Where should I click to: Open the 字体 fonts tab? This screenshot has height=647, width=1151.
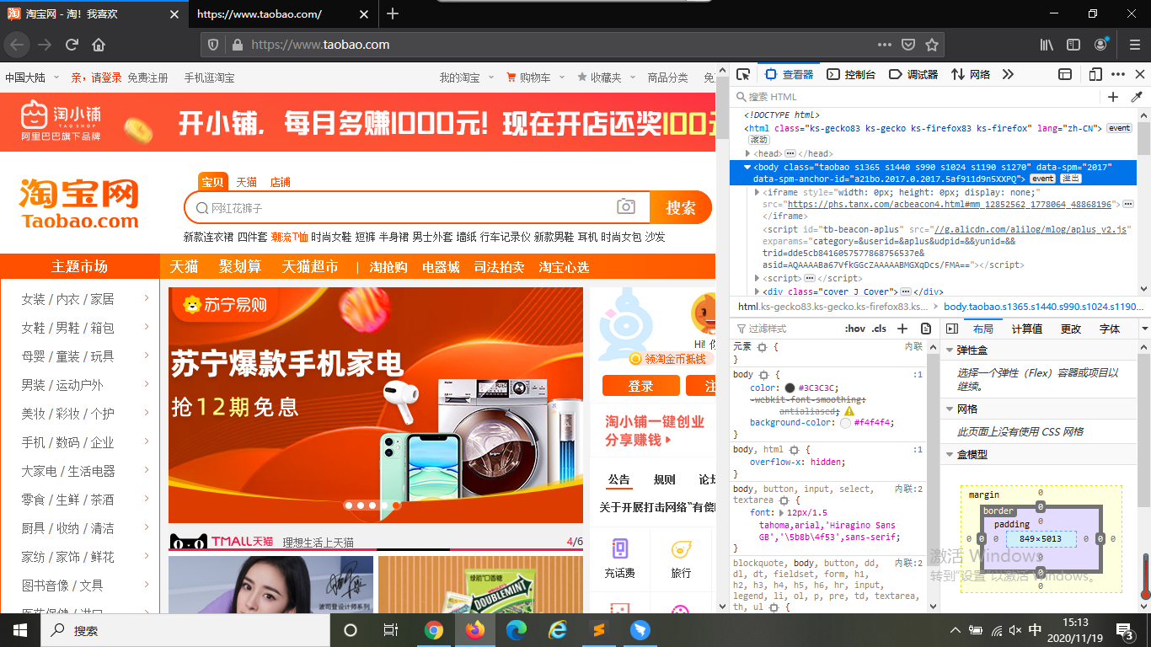1111,329
